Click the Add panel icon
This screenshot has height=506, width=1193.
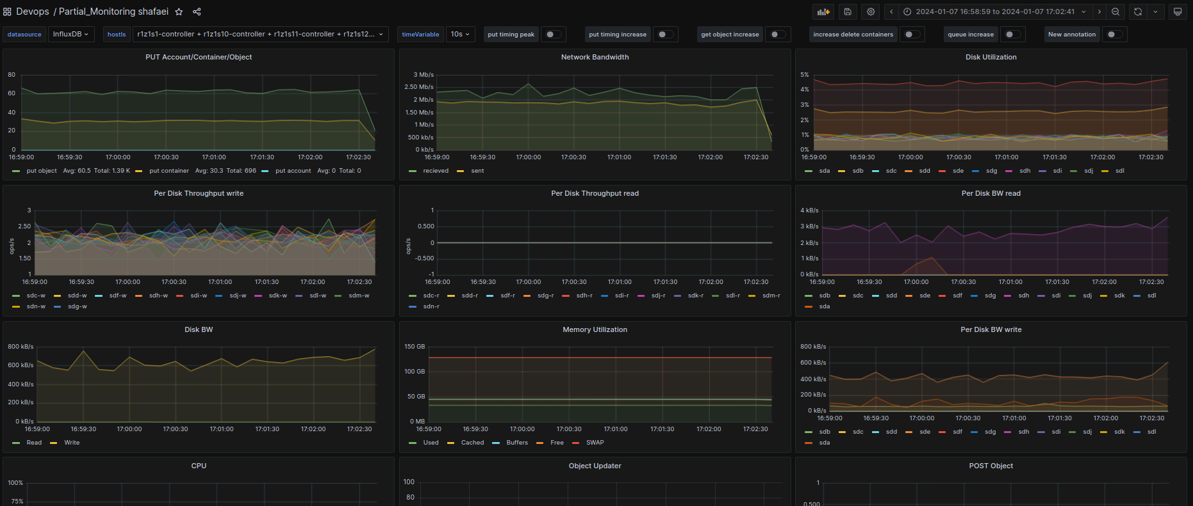pos(823,12)
